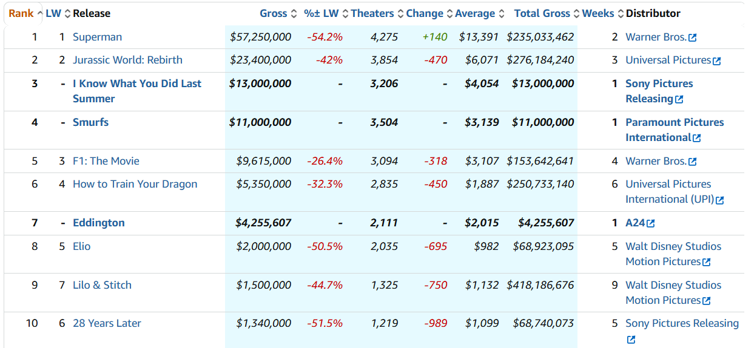
Task: Click external link icon after Sony Pictures Releasing for I Know What You Did
Action: click(679, 99)
